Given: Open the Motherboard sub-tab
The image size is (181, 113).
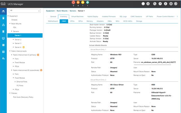Looking at the screenshot, I should (53, 21).
